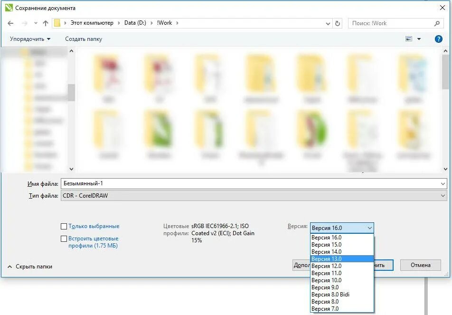The image size is (452, 315).
Task: Click the 'Только выбранные' label
Action: pyautogui.click(x=94, y=226)
